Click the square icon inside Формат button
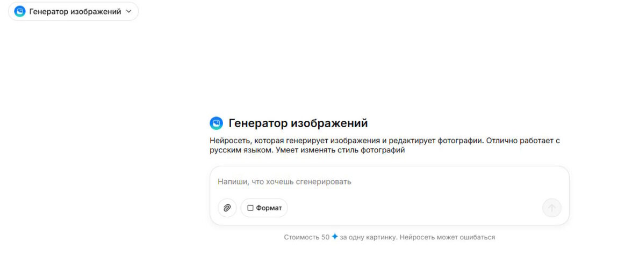Screen dimensions: 632x256 tap(250, 208)
